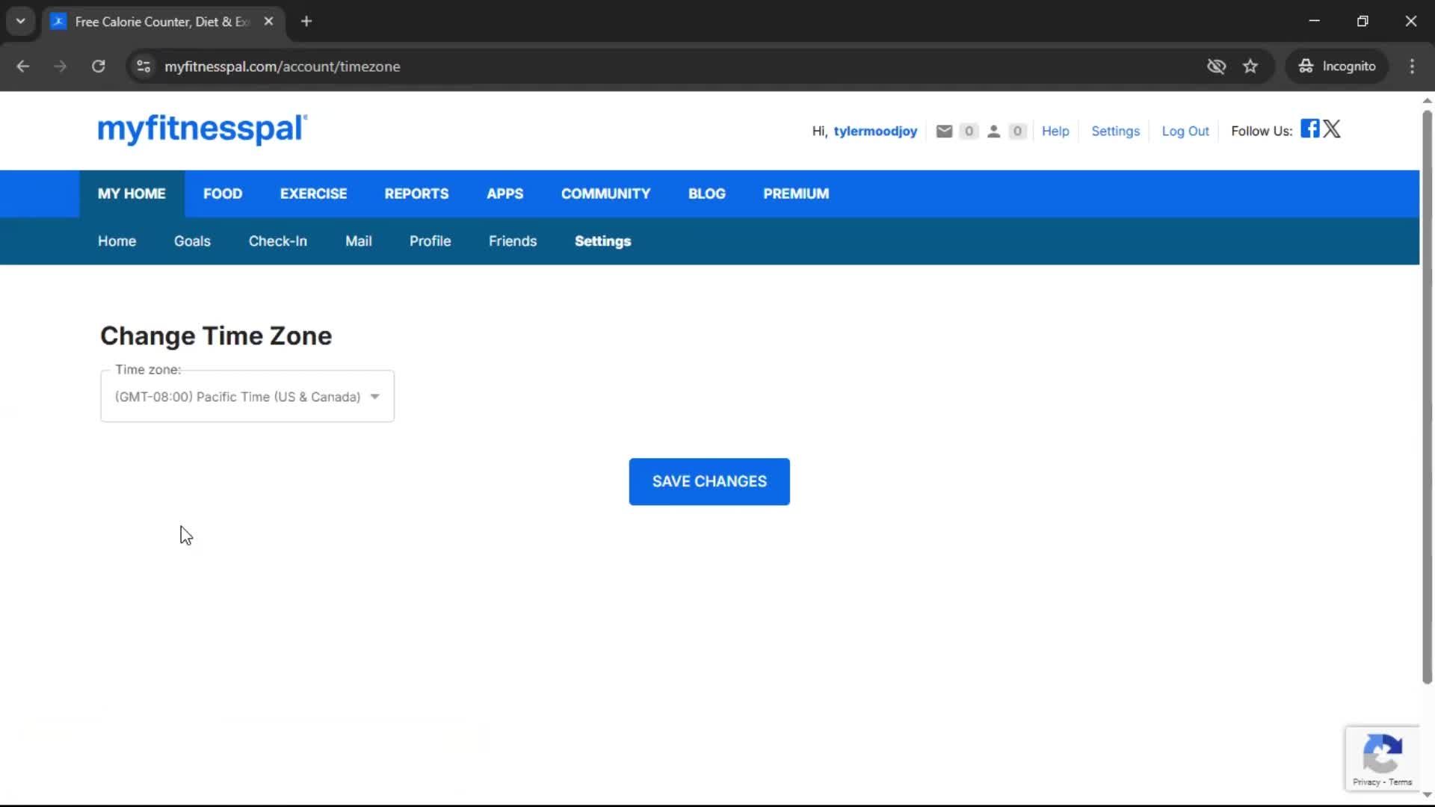Click the mail count badge showing 0

pos(969,131)
